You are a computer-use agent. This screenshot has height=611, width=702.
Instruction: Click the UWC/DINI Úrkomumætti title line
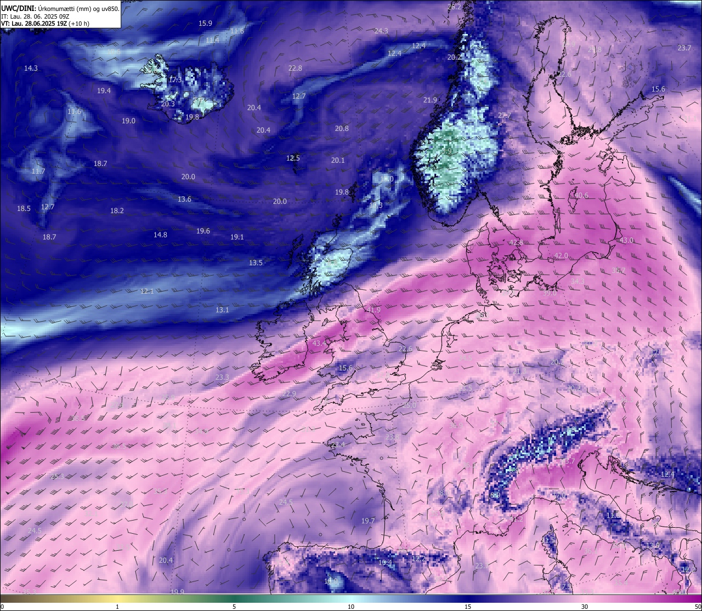point(60,8)
